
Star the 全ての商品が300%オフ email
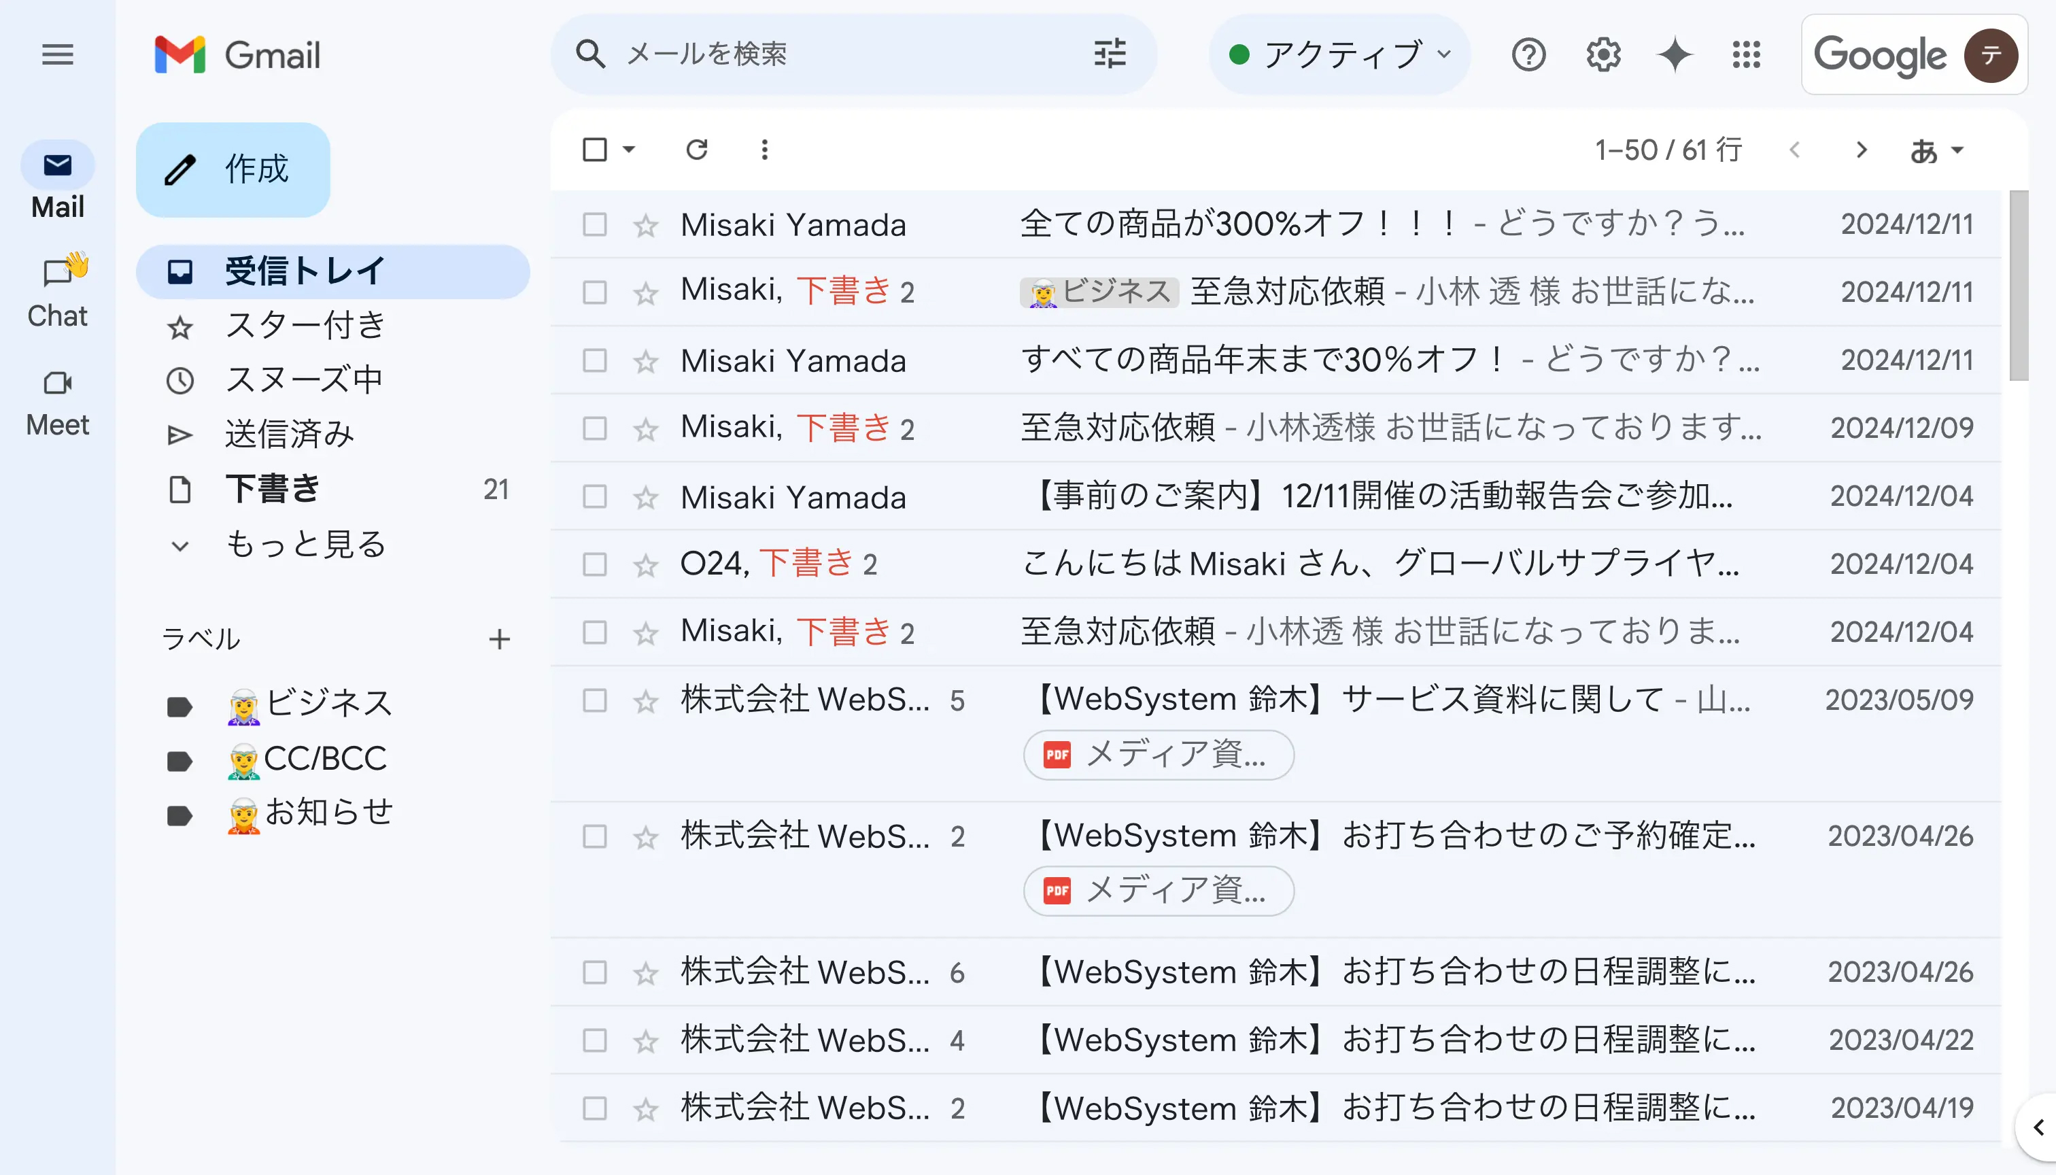tap(645, 225)
